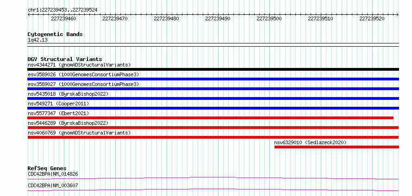Click ruler position 227239460
The height and width of the screenshot is (196, 412).
(x=64, y=18)
